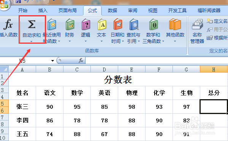This screenshot has height=141, width=228.
Task: Switch to the 页面布局 tab
Action: pyautogui.click(x=68, y=11)
